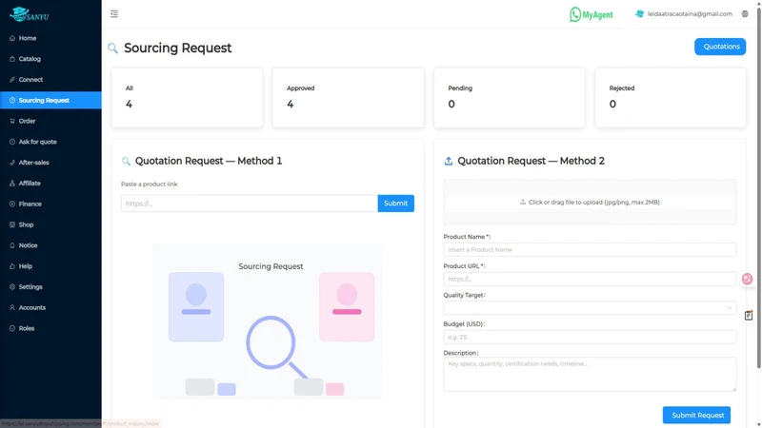This screenshot has width=762, height=428.
Task: Click the Notice bell icon
Action: pyautogui.click(x=12, y=245)
